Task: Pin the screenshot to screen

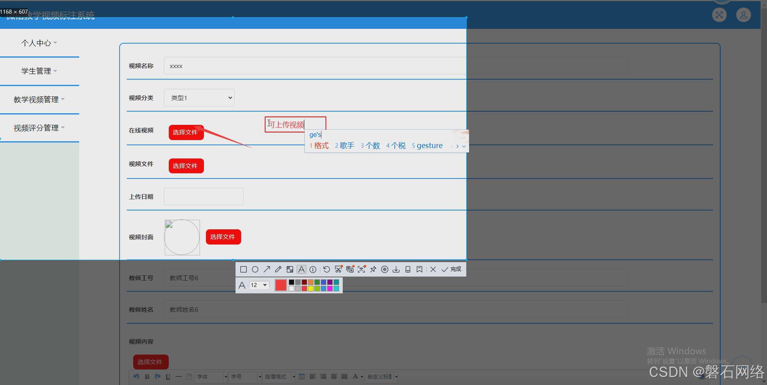Action: tap(373, 269)
